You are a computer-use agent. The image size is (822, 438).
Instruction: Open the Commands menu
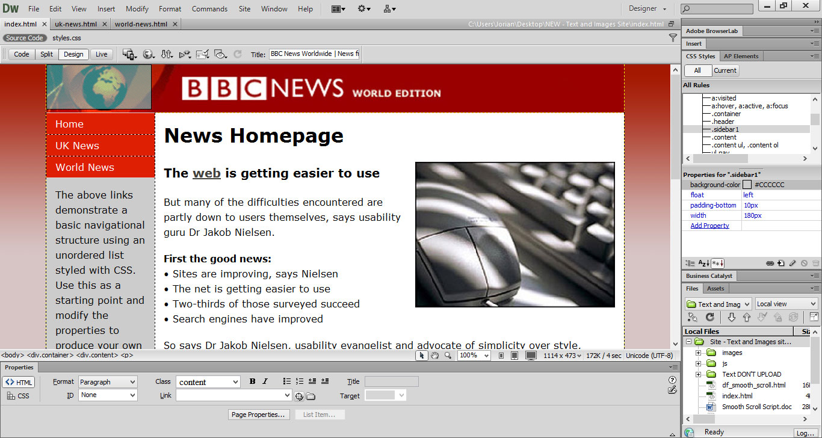pos(209,9)
